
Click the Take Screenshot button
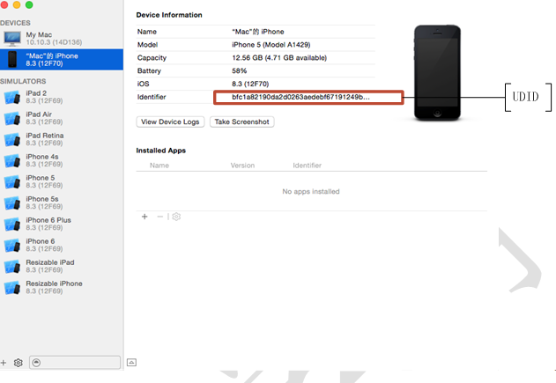pyautogui.click(x=241, y=122)
